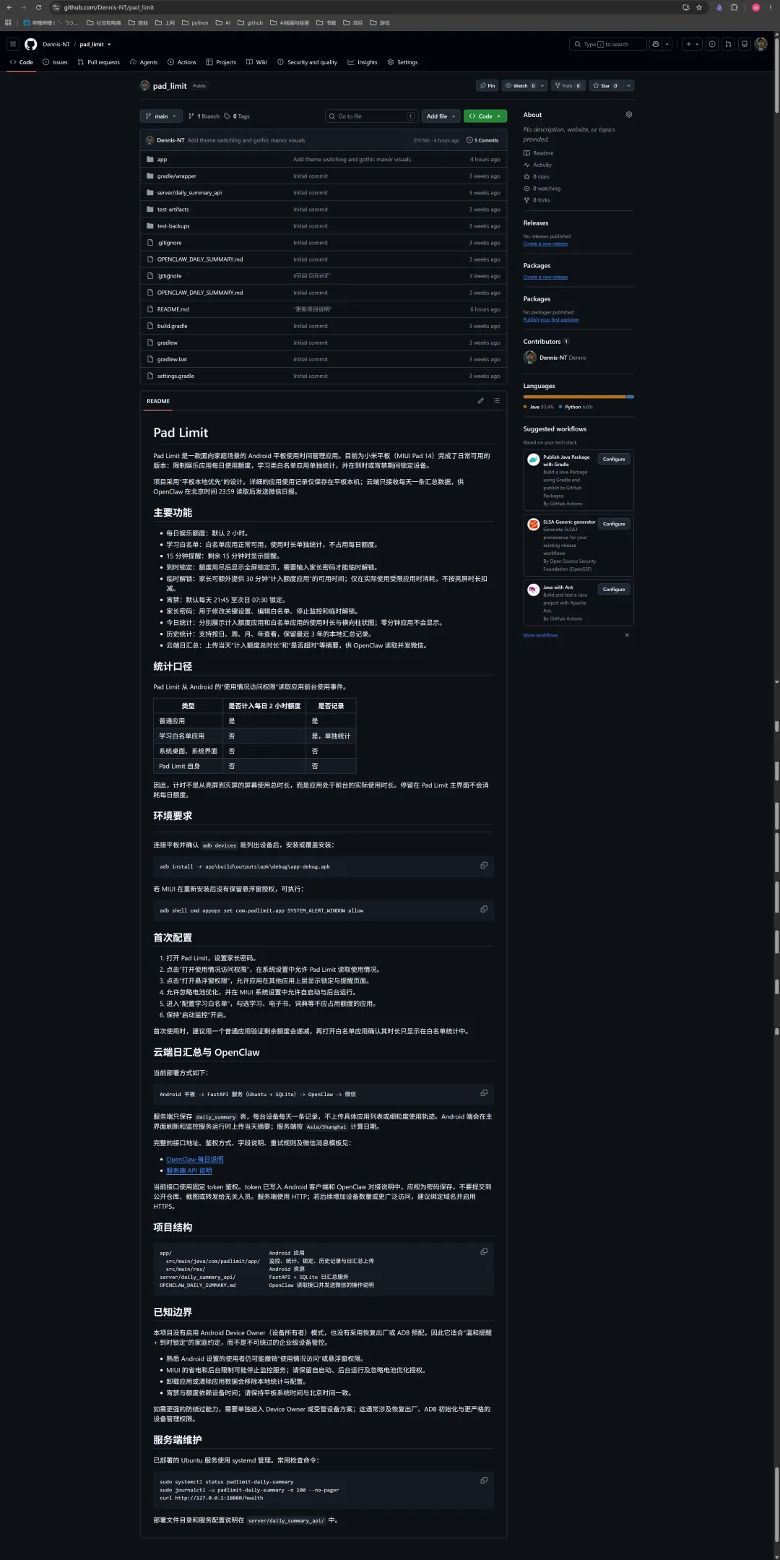Configure the SLSA Generic generator workflow
The height and width of the screenshot is (1560, 780).
(x=614, y=525)
